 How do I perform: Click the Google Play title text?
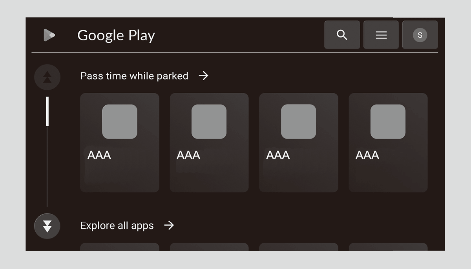[x=116, y=35]
